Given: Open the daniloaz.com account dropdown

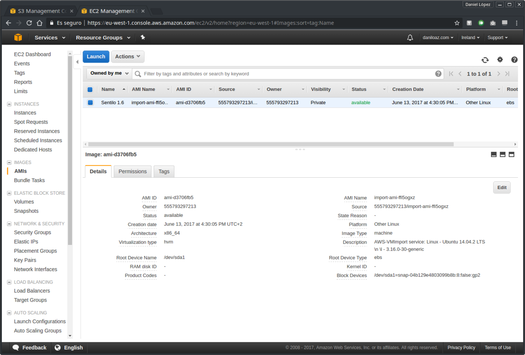Looking at the screenshot, I should (x=438, y=38).
